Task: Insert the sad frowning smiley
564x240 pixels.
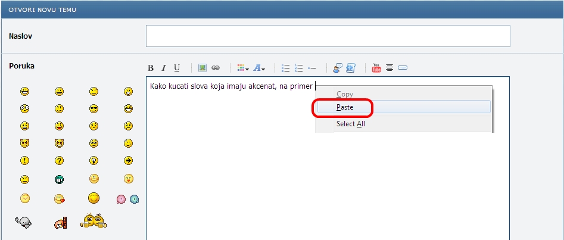Action: pyautogui.click(x=94, y=91)
